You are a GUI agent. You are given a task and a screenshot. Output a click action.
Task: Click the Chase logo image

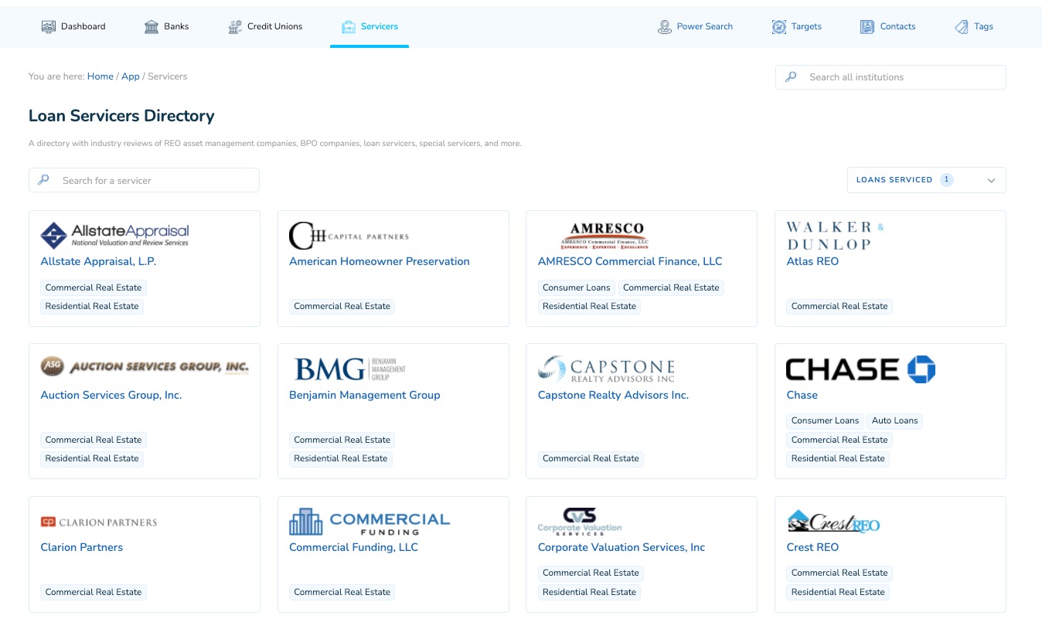pyautogui.click(x=861, y=369)
